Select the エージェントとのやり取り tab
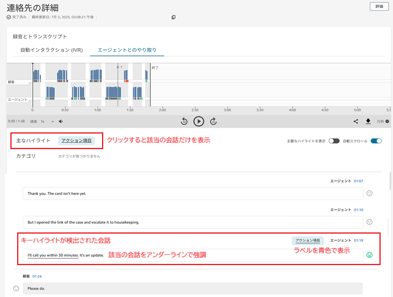The width and height of the screenshot is (393, 297). 127,50
